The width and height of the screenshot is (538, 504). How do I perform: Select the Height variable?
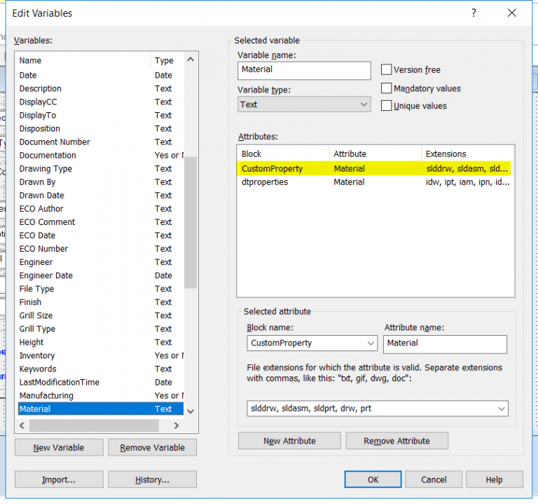101,342
